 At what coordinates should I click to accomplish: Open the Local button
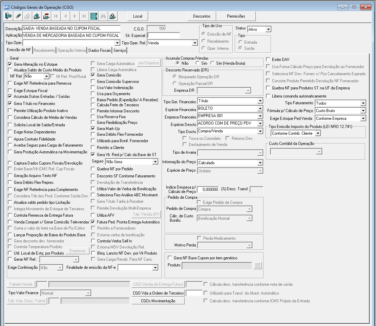[138, 16]
